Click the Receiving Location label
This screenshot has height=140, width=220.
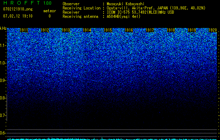tap(81, 8)
